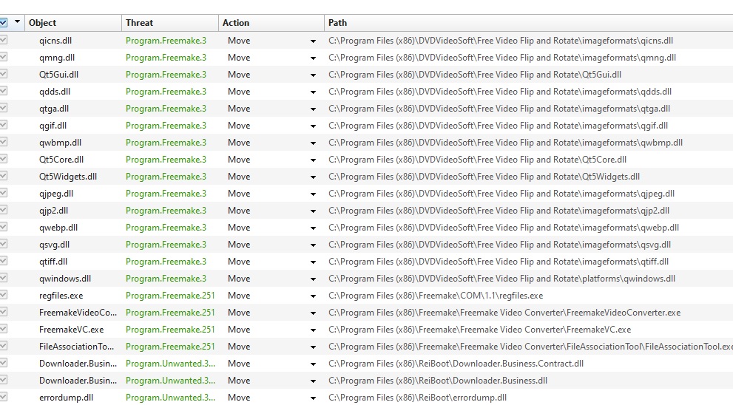Expand the Action dropdown for qwindows.dll
Viewport: 733px width, 405px height.
pyautogui.click(x=313, y=279)
